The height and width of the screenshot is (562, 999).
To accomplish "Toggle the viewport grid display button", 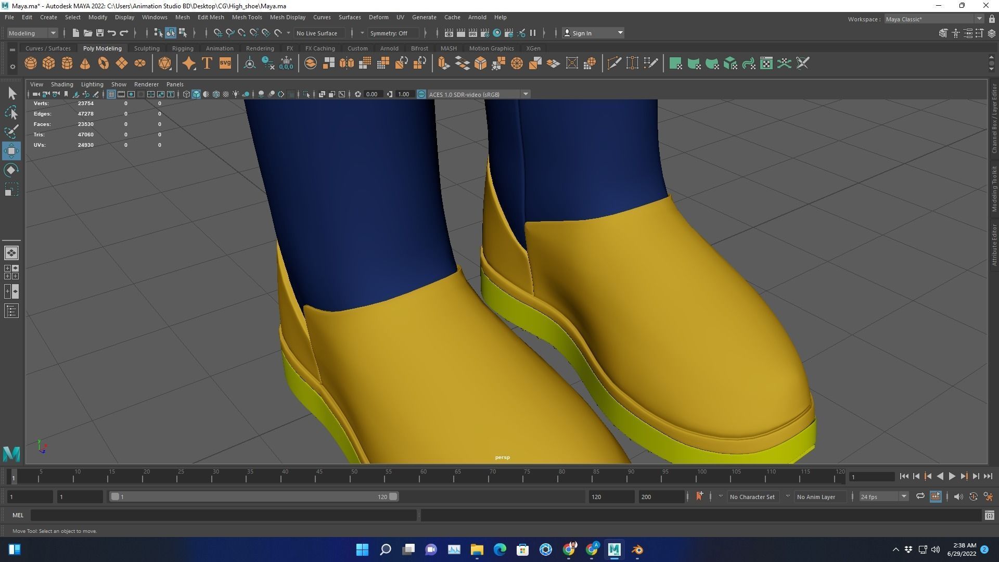I will point(111,94).
